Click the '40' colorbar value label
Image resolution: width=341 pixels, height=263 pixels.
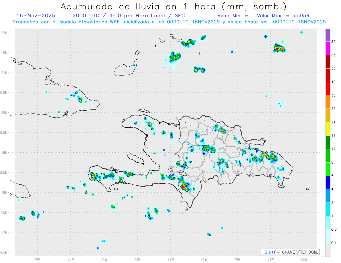pos(334,82)
